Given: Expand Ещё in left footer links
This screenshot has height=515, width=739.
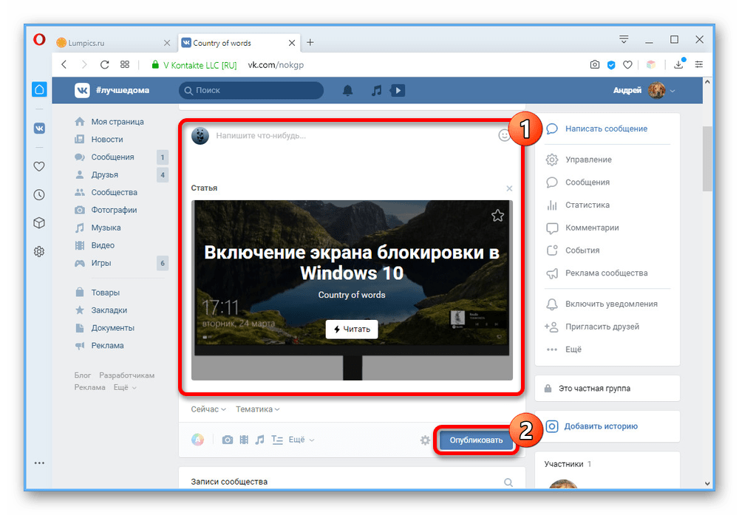Looking at the screenshot, I should point(125,387).
